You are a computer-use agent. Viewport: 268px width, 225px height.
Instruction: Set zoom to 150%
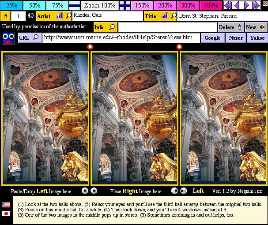(142, 5)
